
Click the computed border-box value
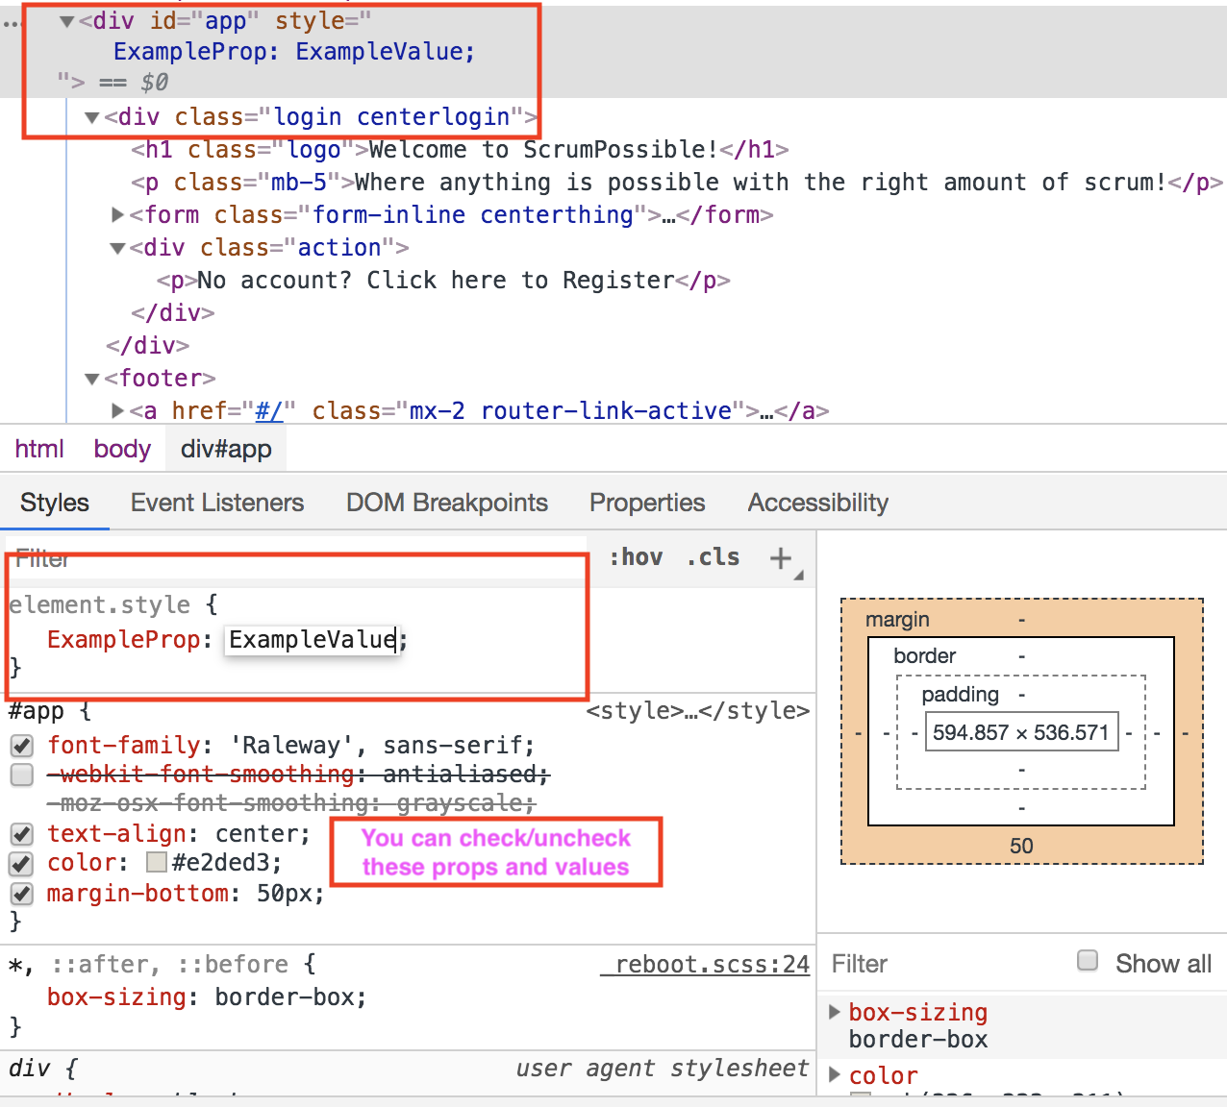click(918, 1040)
